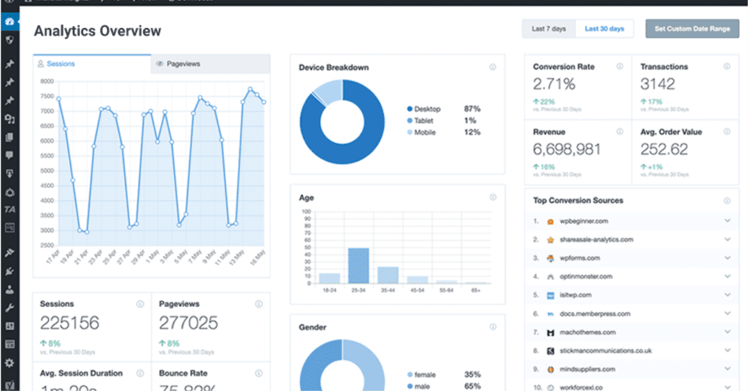Open the Users sidebar icon
This screenshot has height=391, width=748.
click(9, 289)
